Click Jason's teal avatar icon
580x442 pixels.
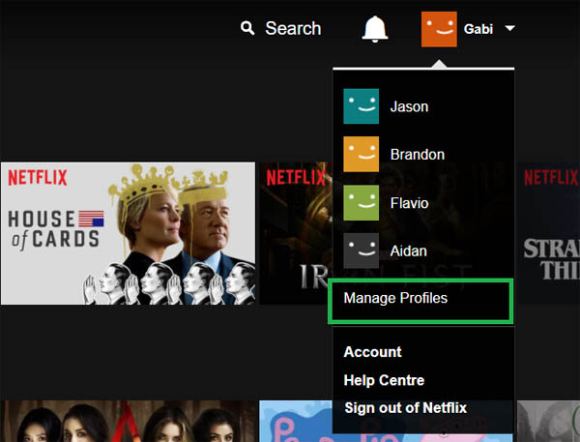[361, 106]
